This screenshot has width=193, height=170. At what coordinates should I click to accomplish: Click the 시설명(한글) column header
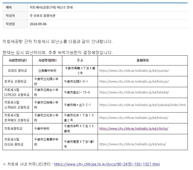[17, 60]
